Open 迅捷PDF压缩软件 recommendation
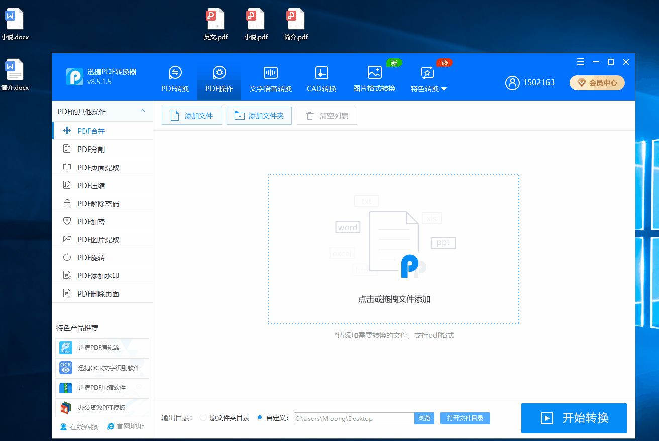The width and height of the screenshot is (659, 441). [x=102, y=388]
